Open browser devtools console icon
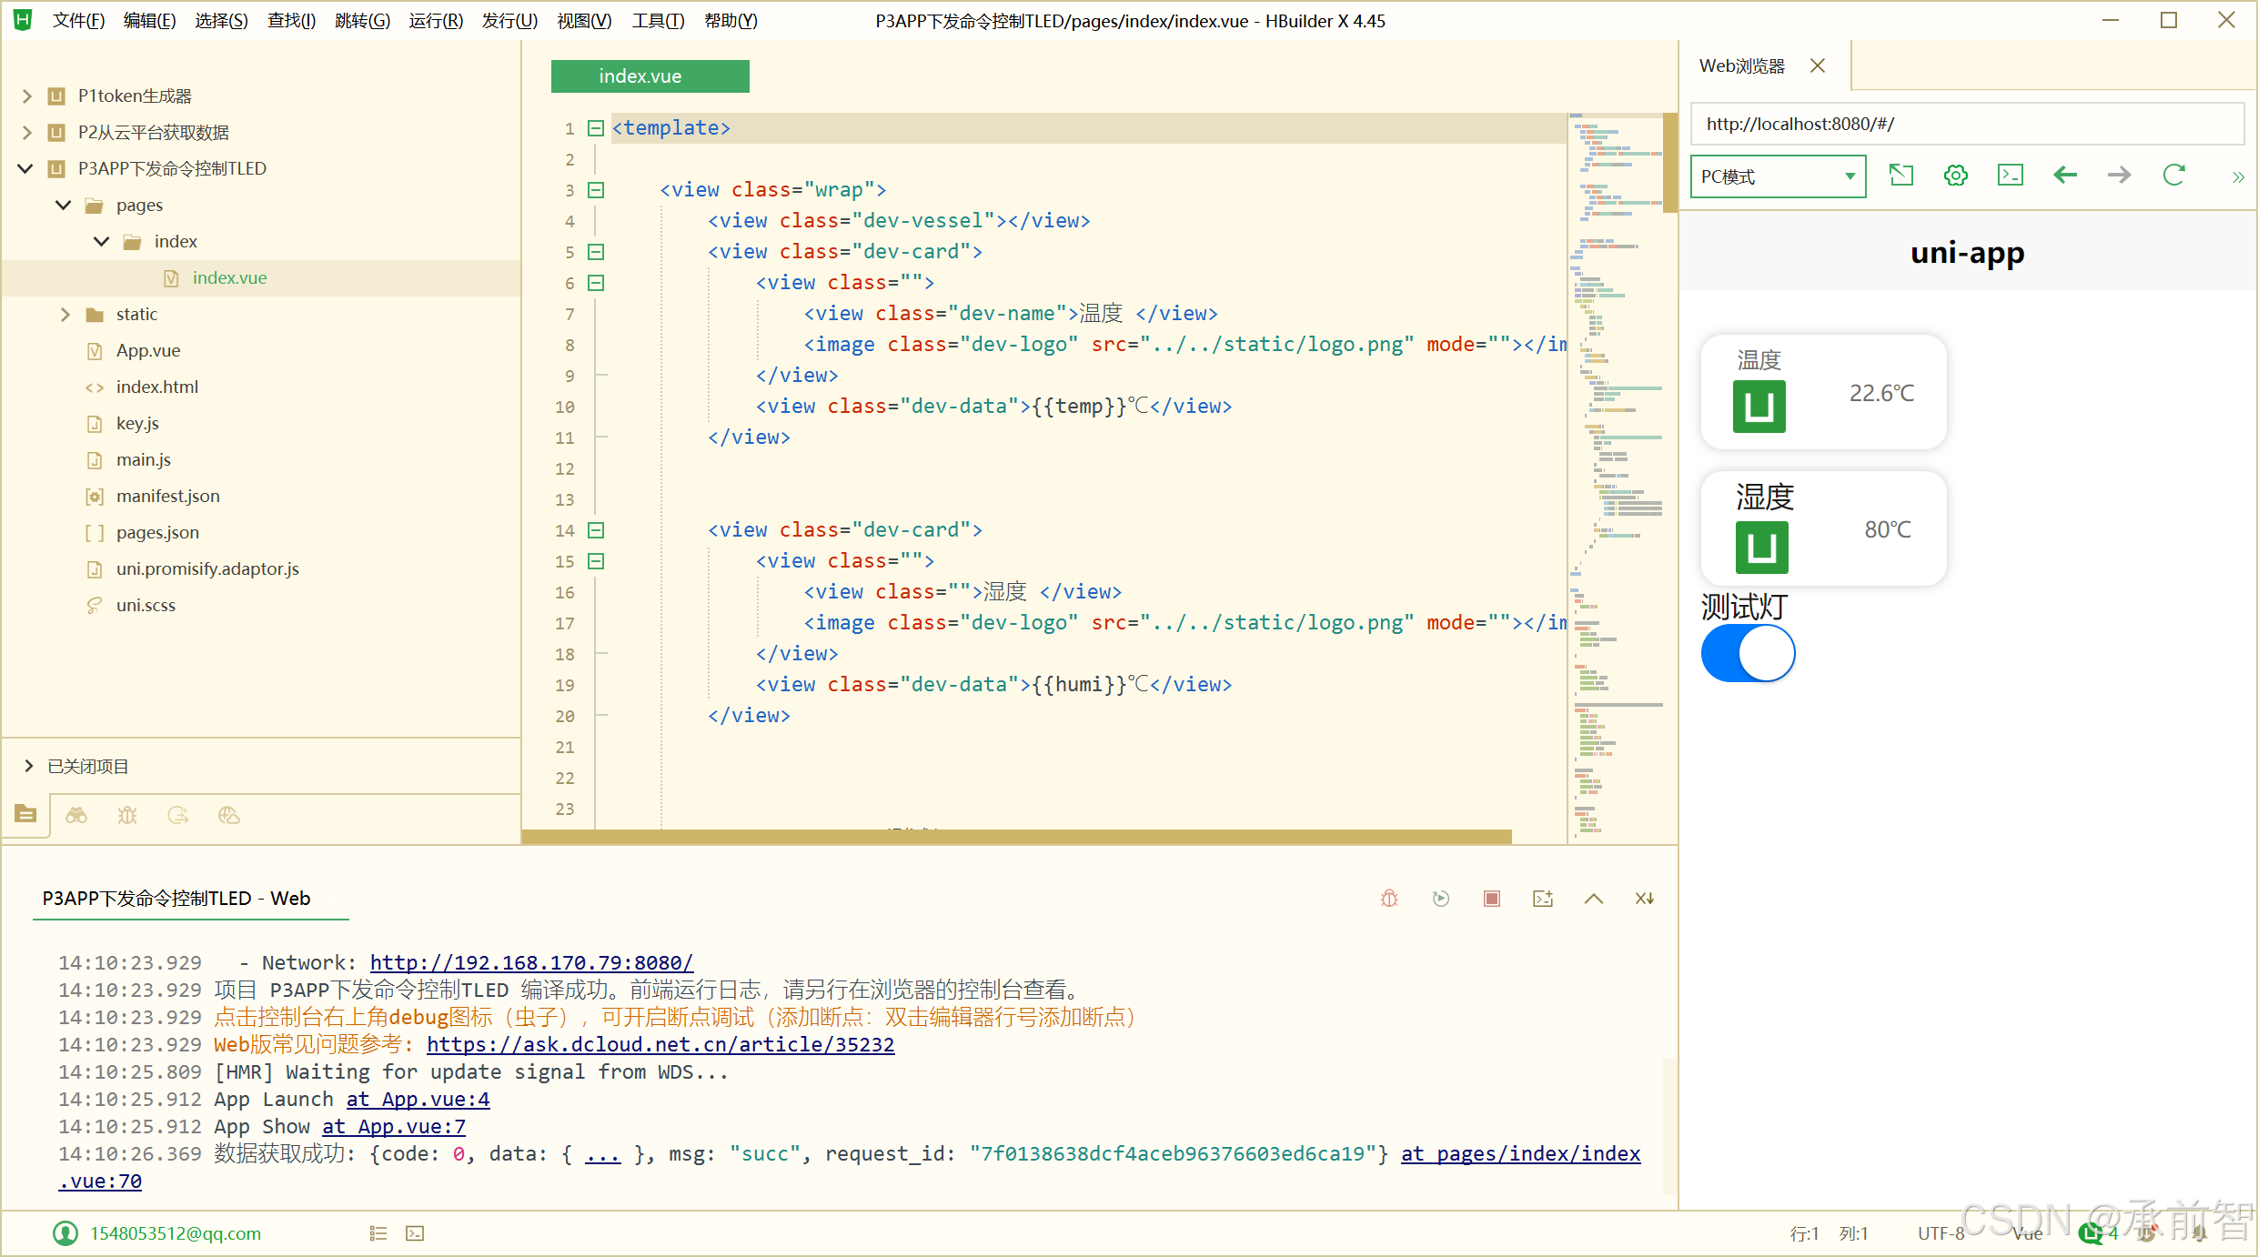Screen dimensions: 2258x1257 pyautogui.click(x=2011, y=176)
